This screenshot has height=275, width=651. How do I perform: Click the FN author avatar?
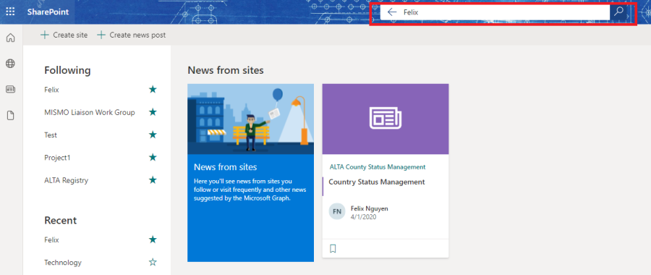tap(337, 211)
